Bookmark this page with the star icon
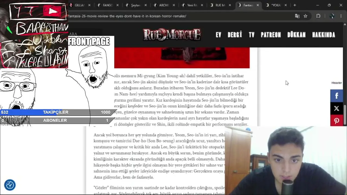Image resolution: width=347 pixels, height=195 pixels. point(306,16)
